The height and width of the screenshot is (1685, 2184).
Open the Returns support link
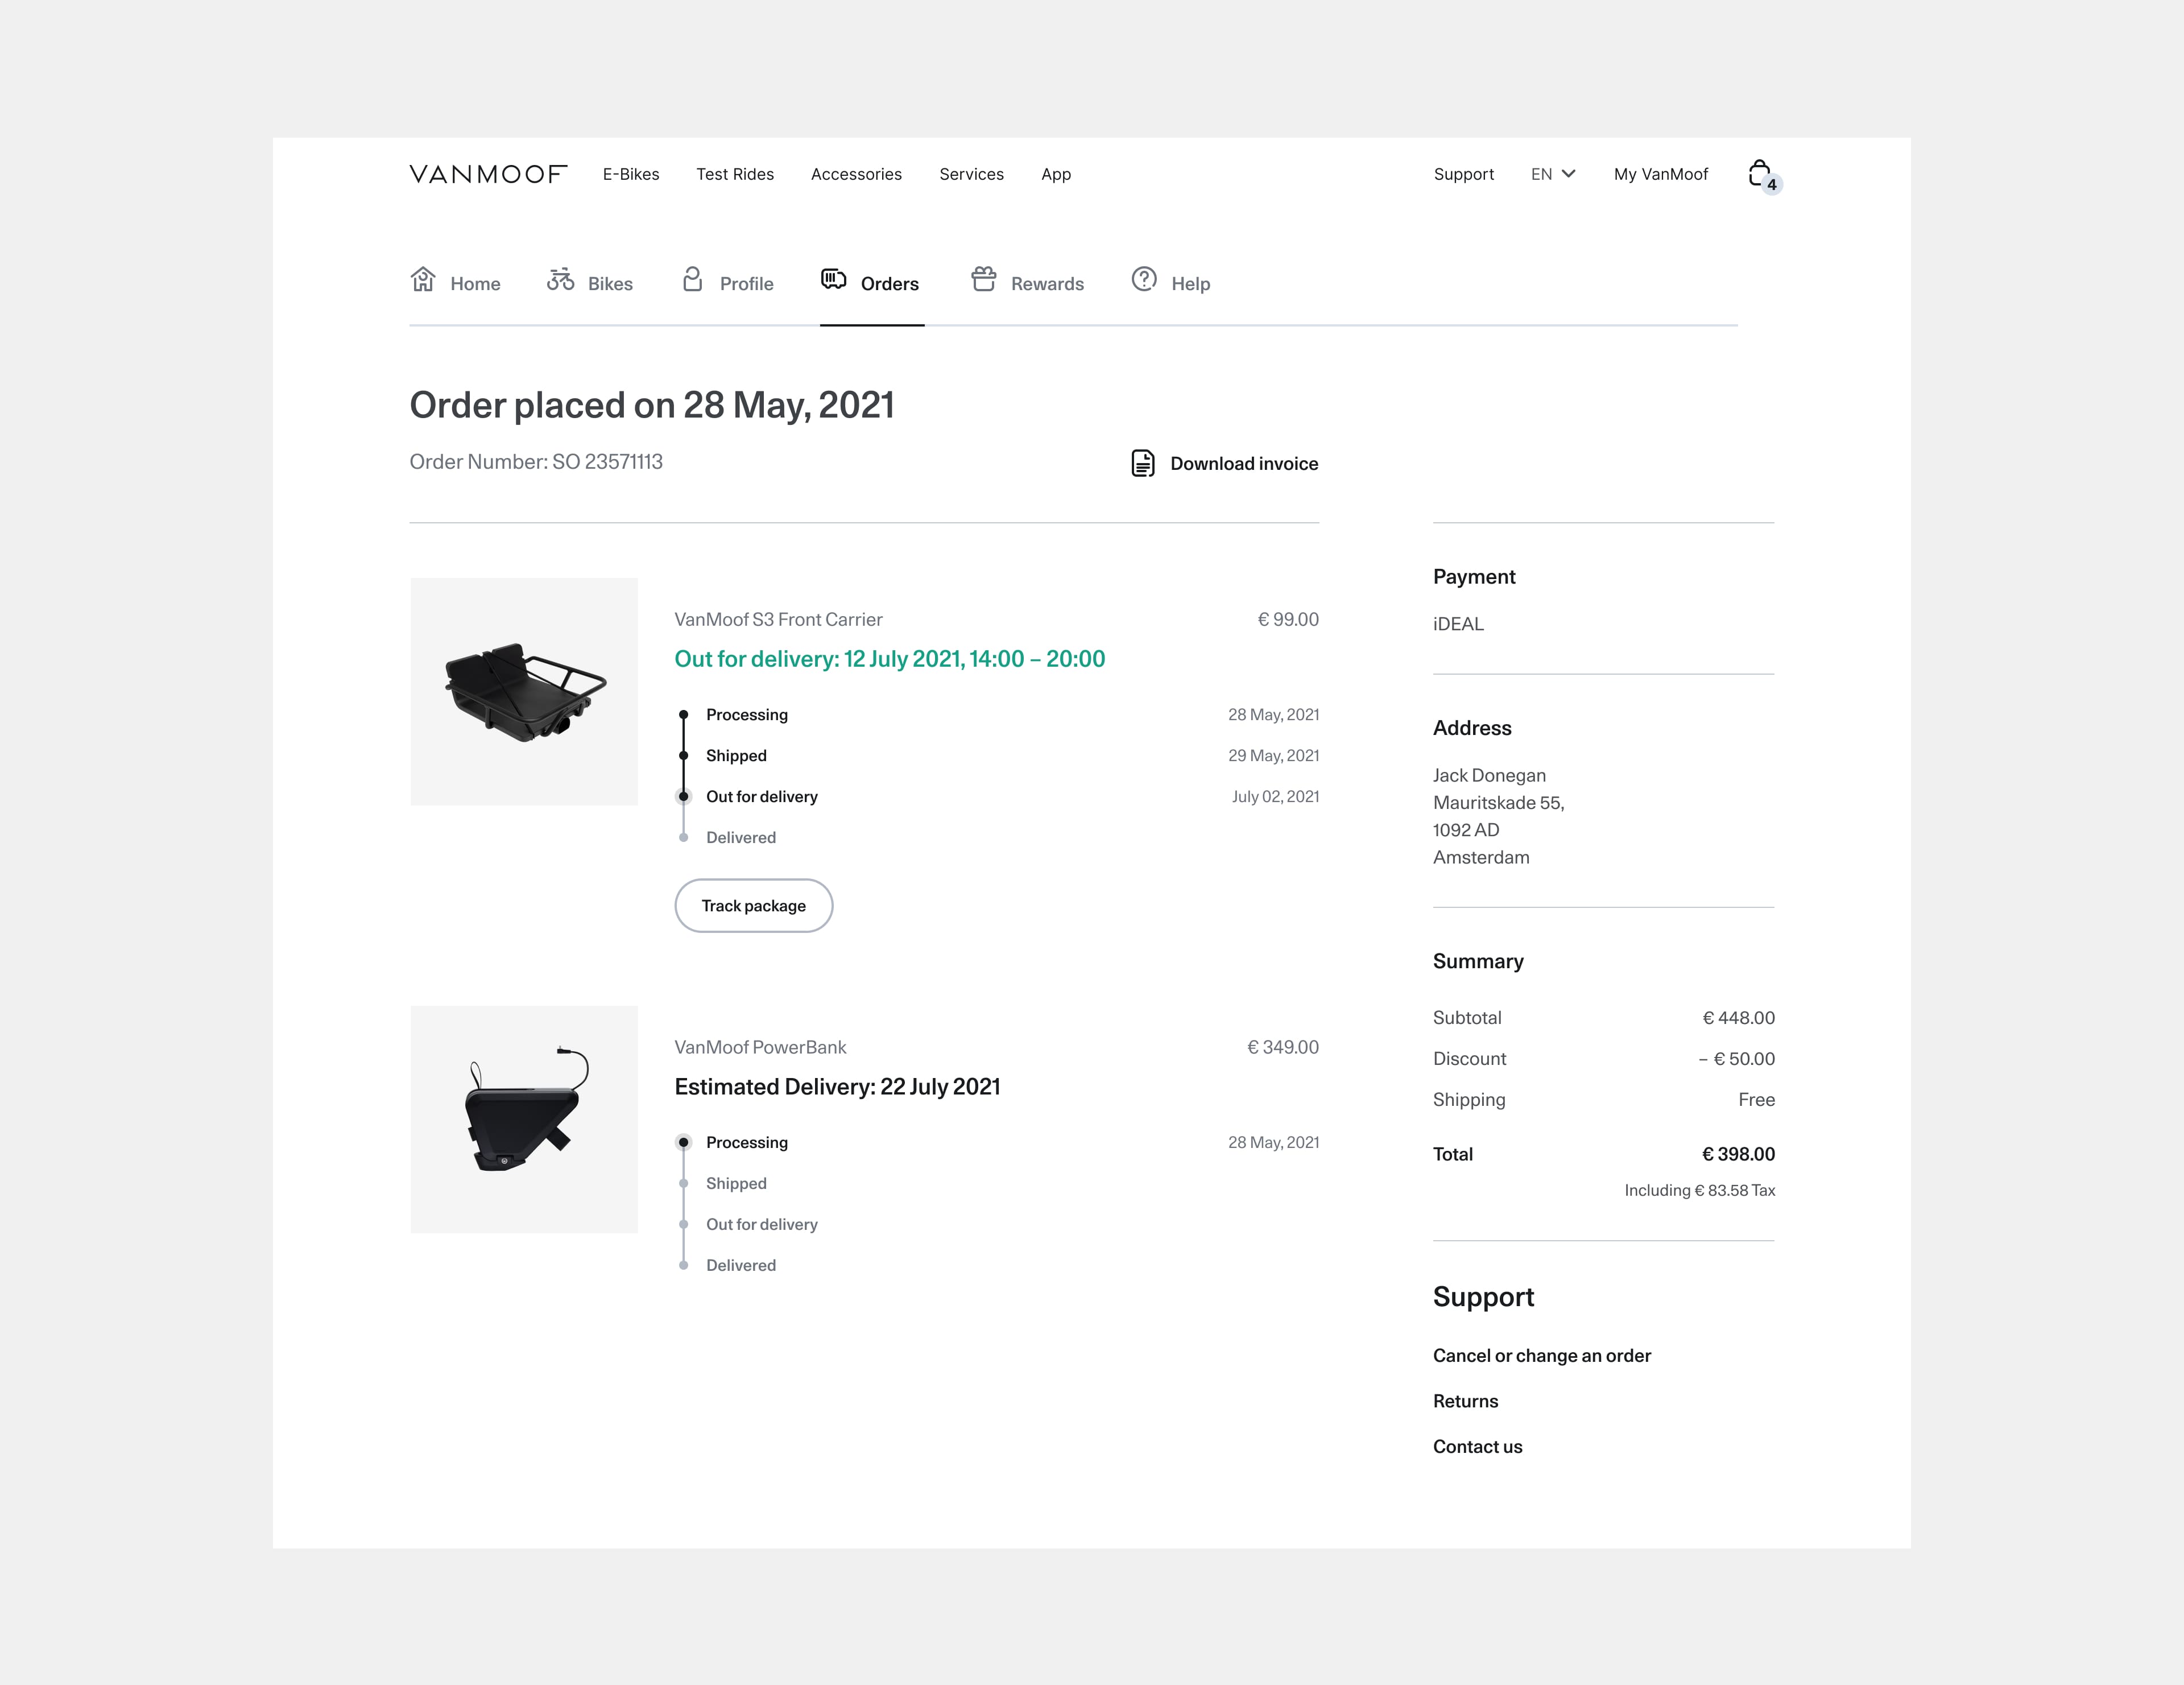(x=1465, y=1401)
